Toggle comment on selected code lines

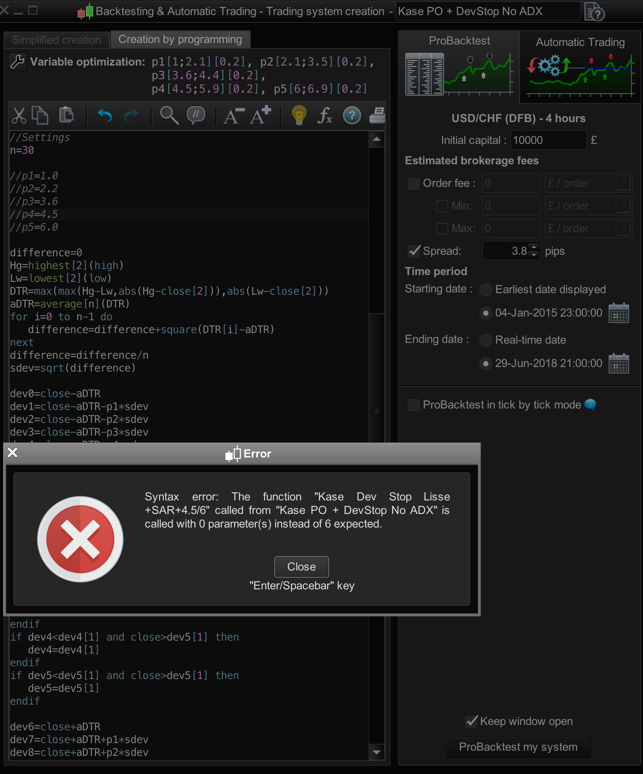click(x=196, y=115)
